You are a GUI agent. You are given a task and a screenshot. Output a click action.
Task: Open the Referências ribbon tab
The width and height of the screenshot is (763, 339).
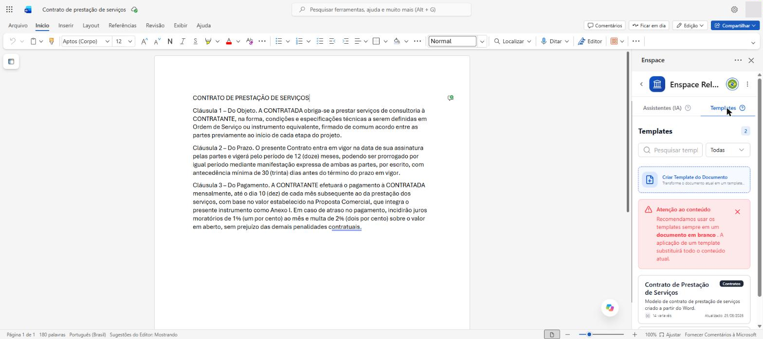coord(123,25)
